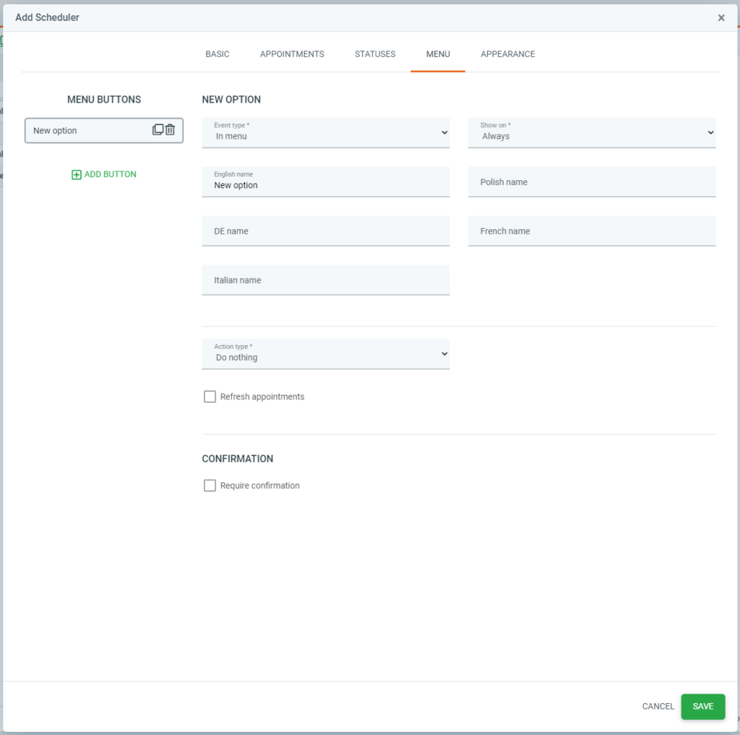Expand the Show on dropdown
The width and height of the screenshot is (740, 735).
[x=591, y=133]
